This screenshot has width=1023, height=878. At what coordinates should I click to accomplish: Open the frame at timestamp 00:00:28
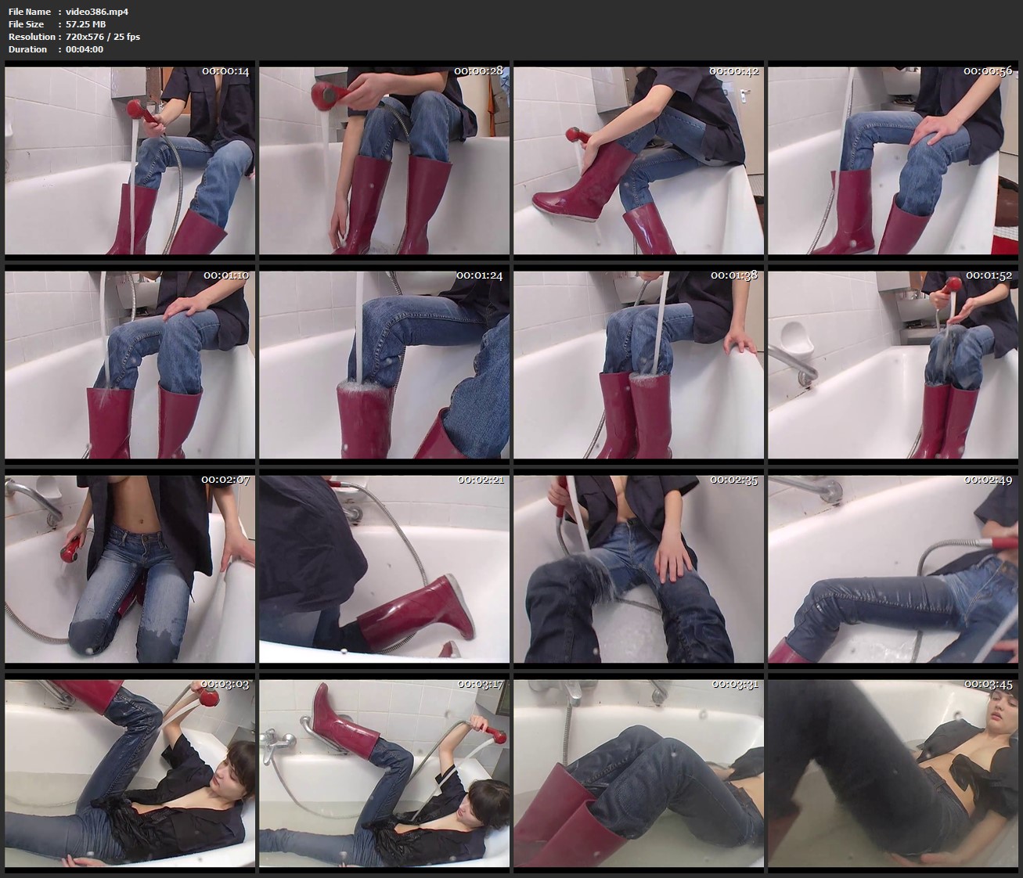(384, 160)
